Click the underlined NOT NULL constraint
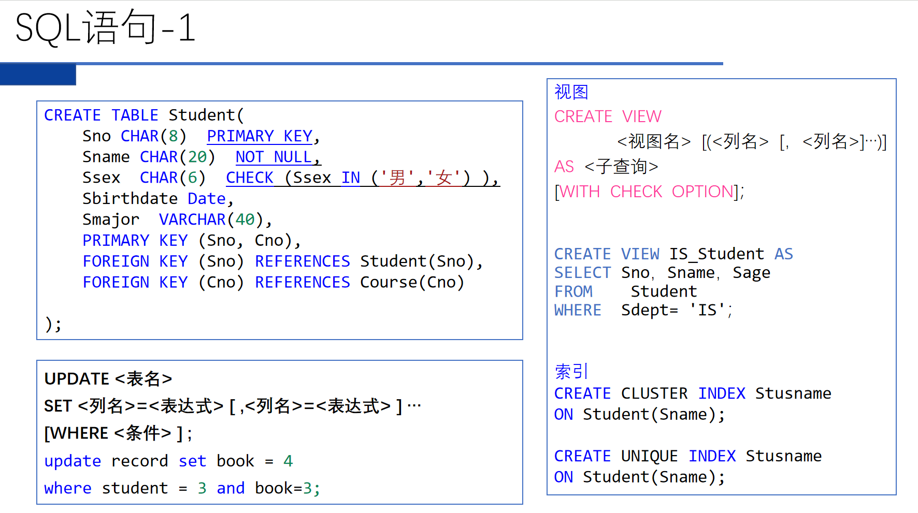The height and width of the screenshot is (513, 918). click(x=274, y=157)
